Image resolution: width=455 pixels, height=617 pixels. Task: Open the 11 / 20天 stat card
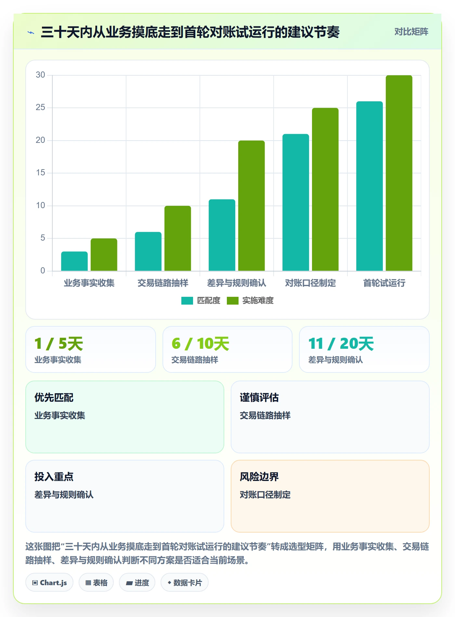pos(364,349)
